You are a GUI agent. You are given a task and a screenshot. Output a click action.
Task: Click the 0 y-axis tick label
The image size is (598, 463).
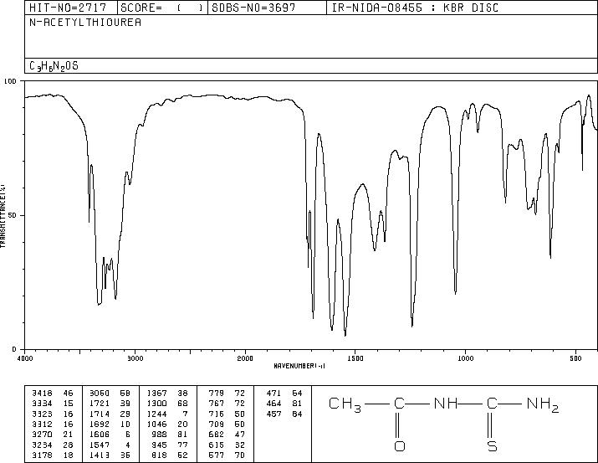(14, 349)
